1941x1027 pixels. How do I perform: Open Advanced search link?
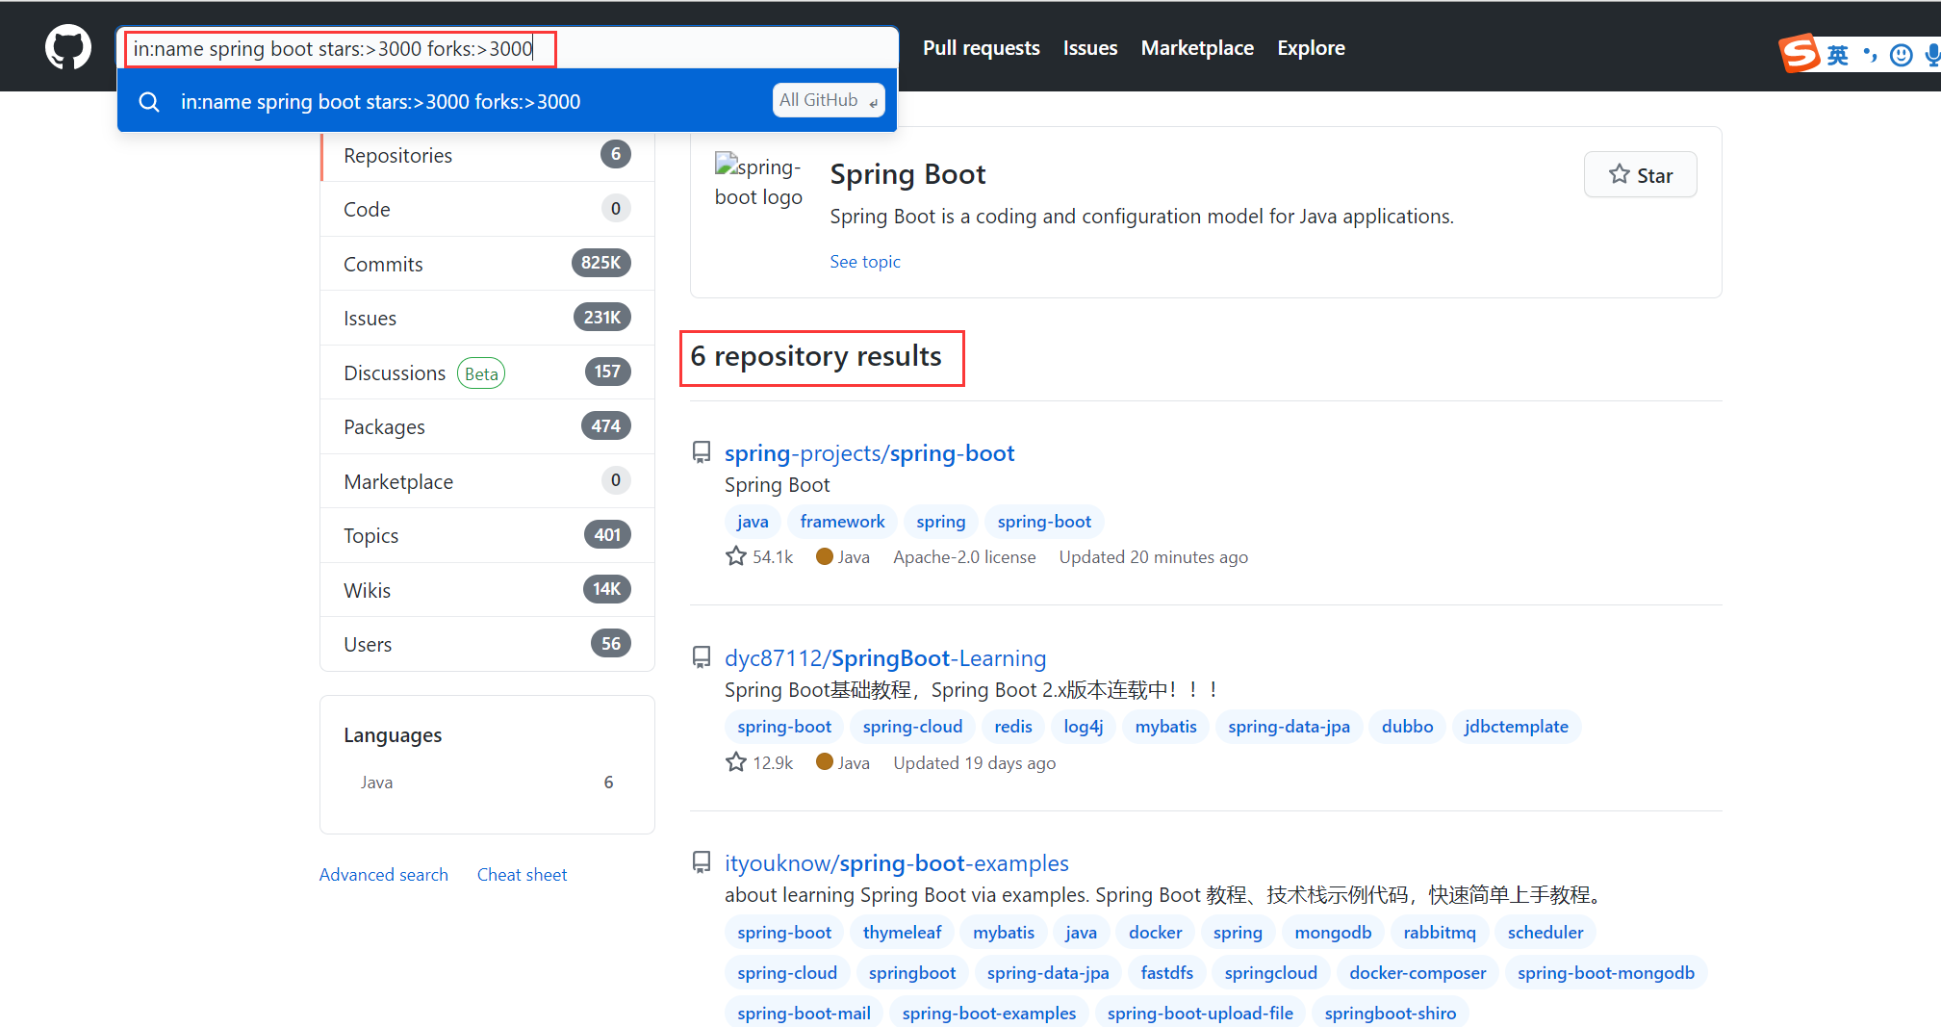point(384,874)
